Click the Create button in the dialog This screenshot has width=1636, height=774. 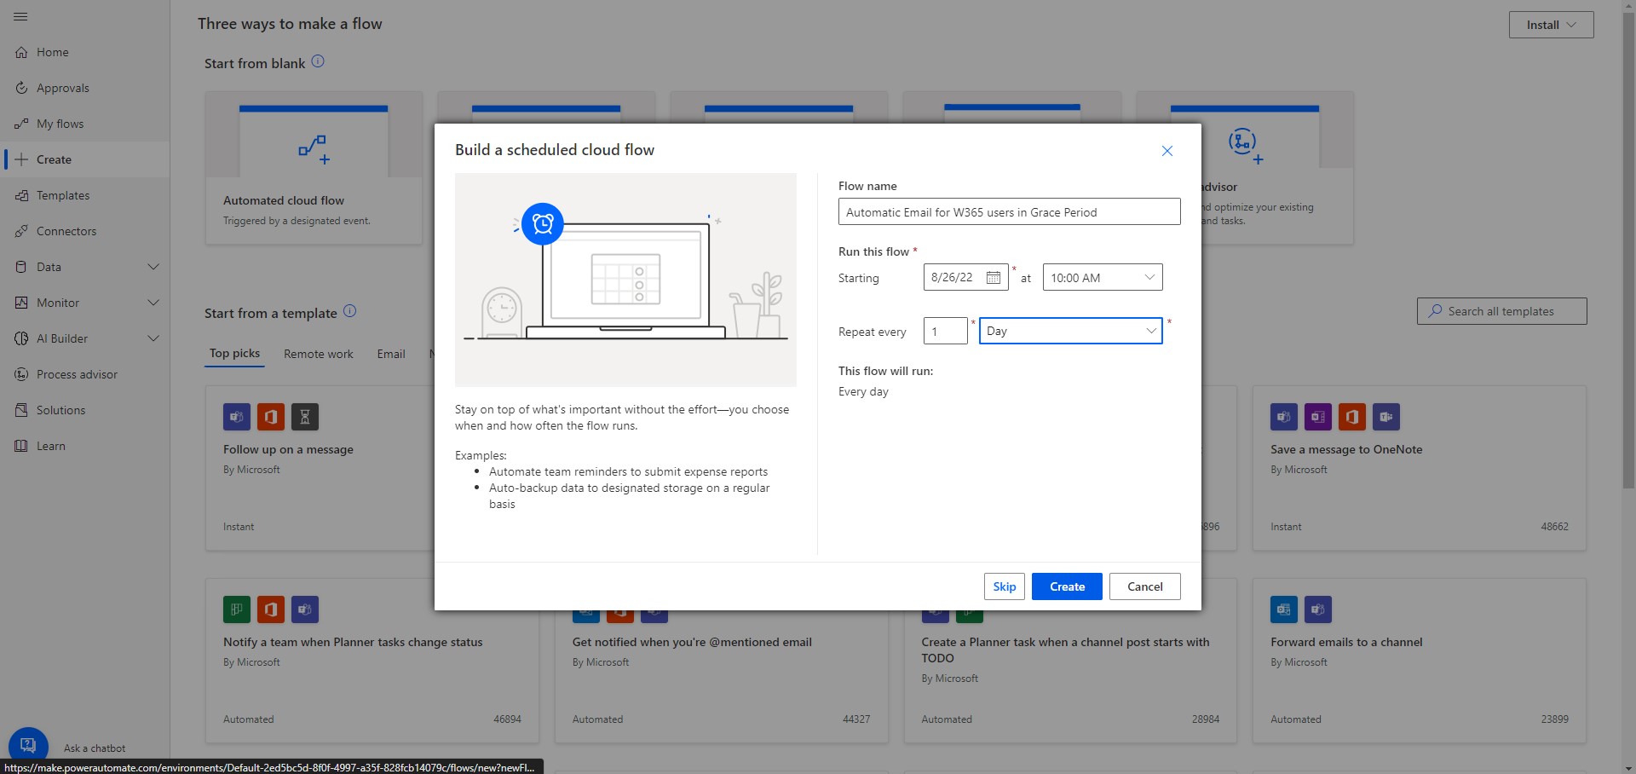coord(1067,586)
